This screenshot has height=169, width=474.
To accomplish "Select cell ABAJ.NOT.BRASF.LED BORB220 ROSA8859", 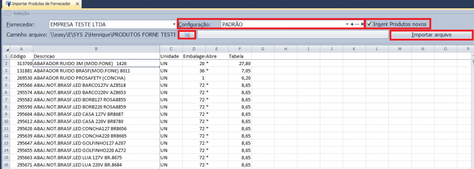I will [96, 107].
